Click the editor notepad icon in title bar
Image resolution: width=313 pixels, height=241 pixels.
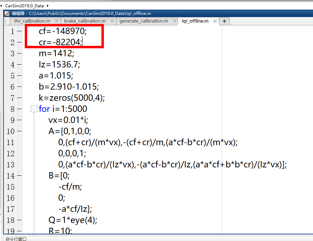pyautogui.click(x=7, y=14)
